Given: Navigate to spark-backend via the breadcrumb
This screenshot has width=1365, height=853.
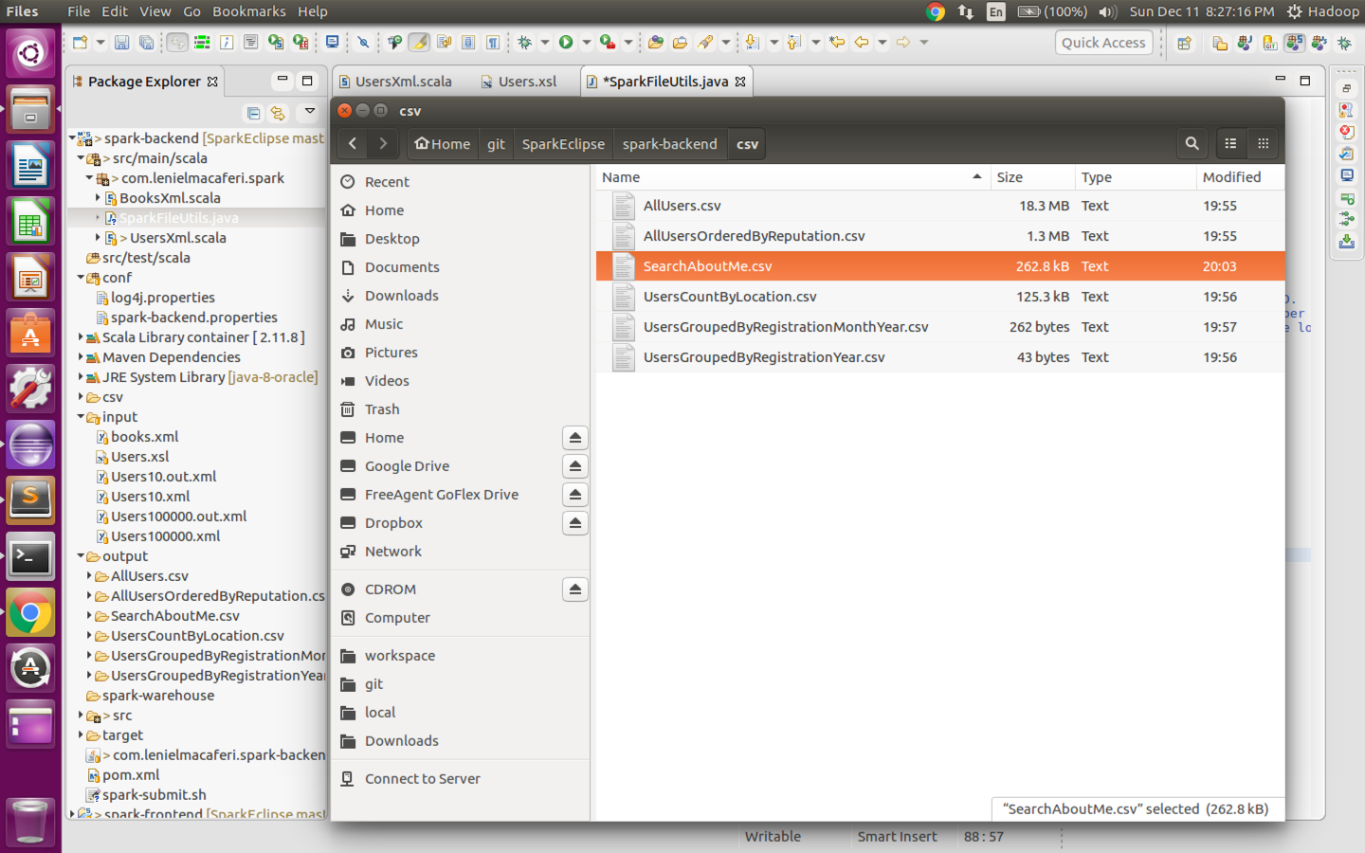Looking at the screenshot, I should tap(669, 143).
